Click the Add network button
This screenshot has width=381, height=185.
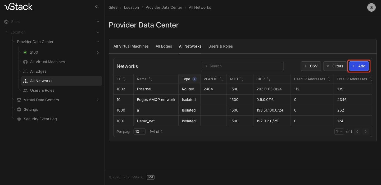click(359, 66)
